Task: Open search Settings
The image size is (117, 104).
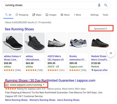Action: (94, 15)
